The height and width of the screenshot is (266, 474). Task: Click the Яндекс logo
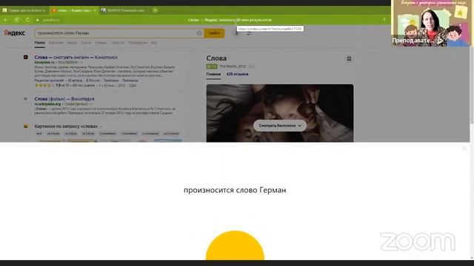[14, 33]
